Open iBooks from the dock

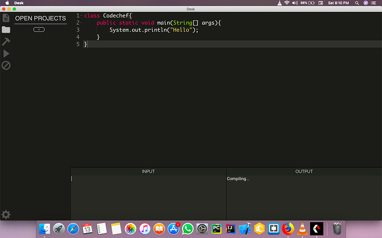point(159,229)
